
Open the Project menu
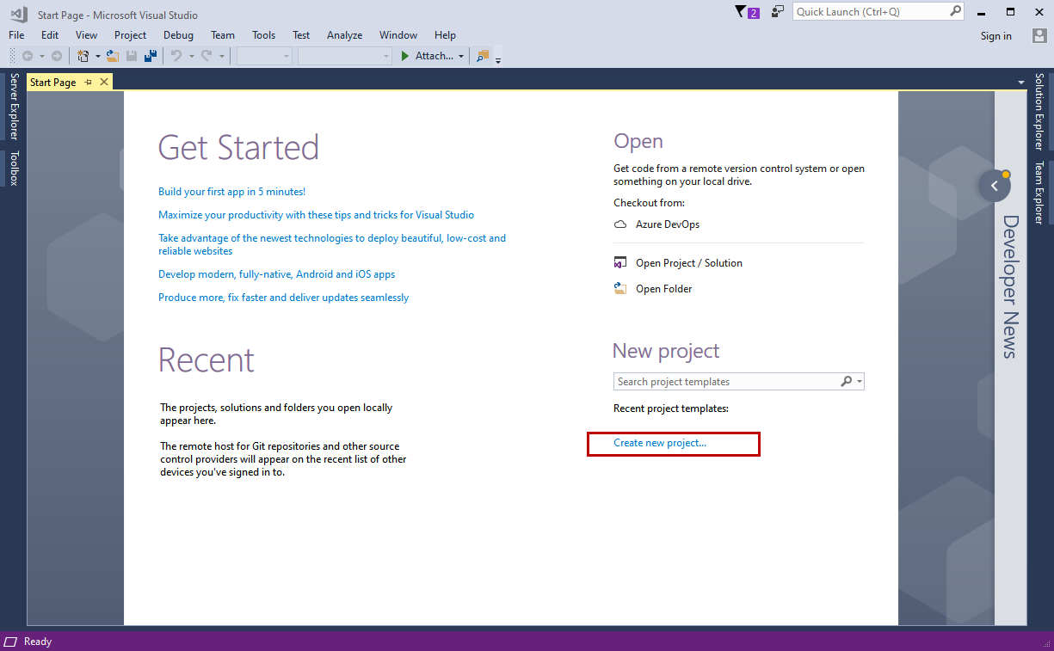click(130, 35)
